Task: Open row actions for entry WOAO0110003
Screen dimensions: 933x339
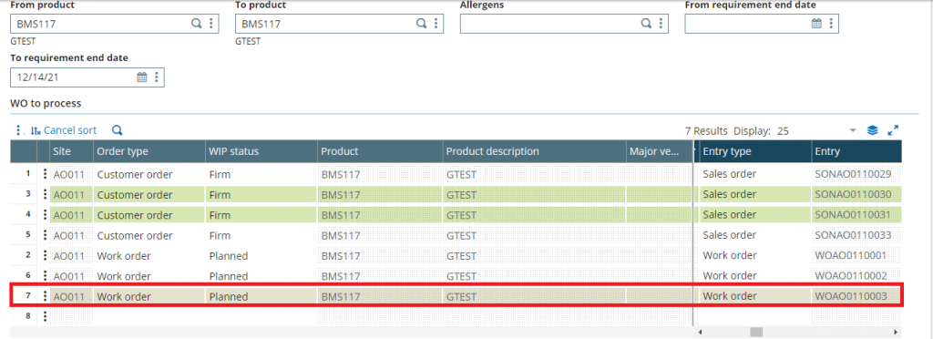Action: click(x=45, y=296)
